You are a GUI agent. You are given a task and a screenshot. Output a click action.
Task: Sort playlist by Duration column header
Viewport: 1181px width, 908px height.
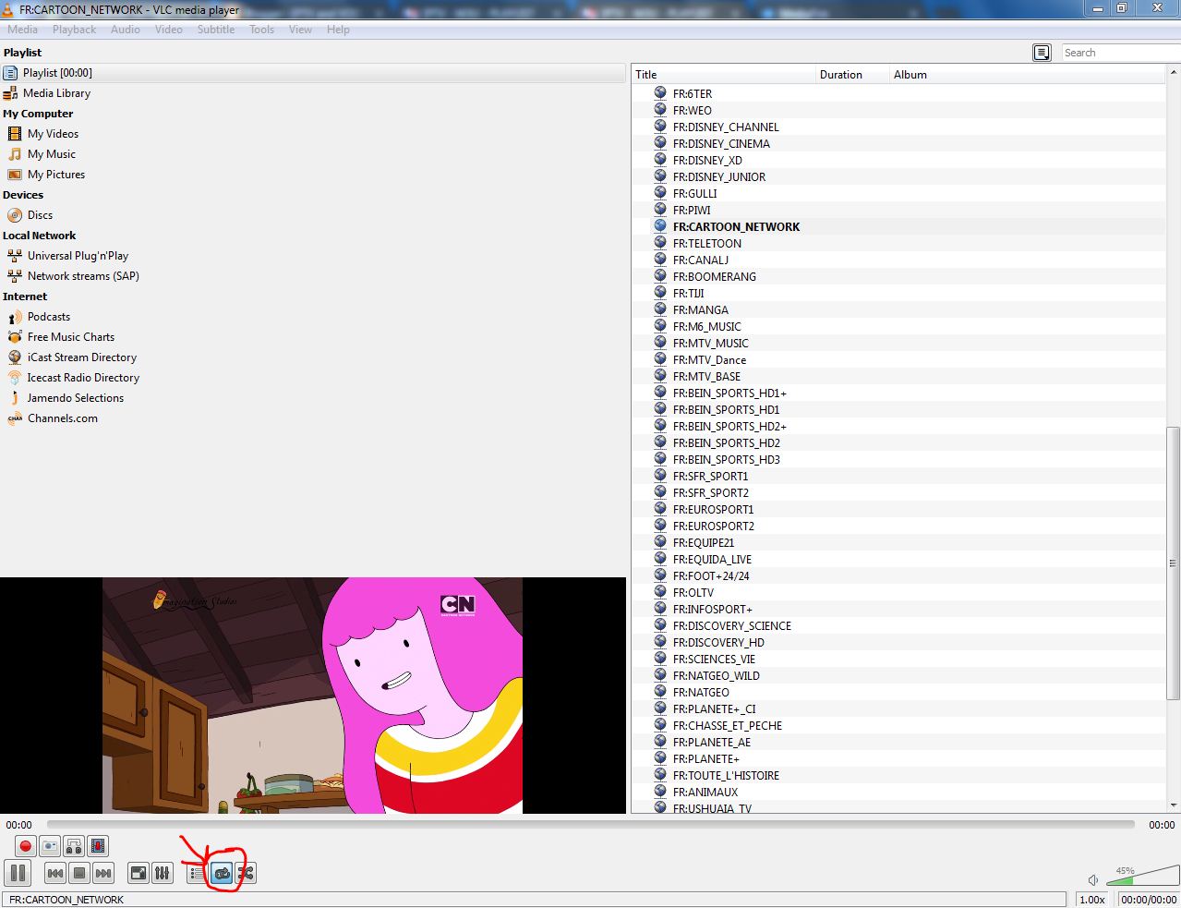(852, 75)
